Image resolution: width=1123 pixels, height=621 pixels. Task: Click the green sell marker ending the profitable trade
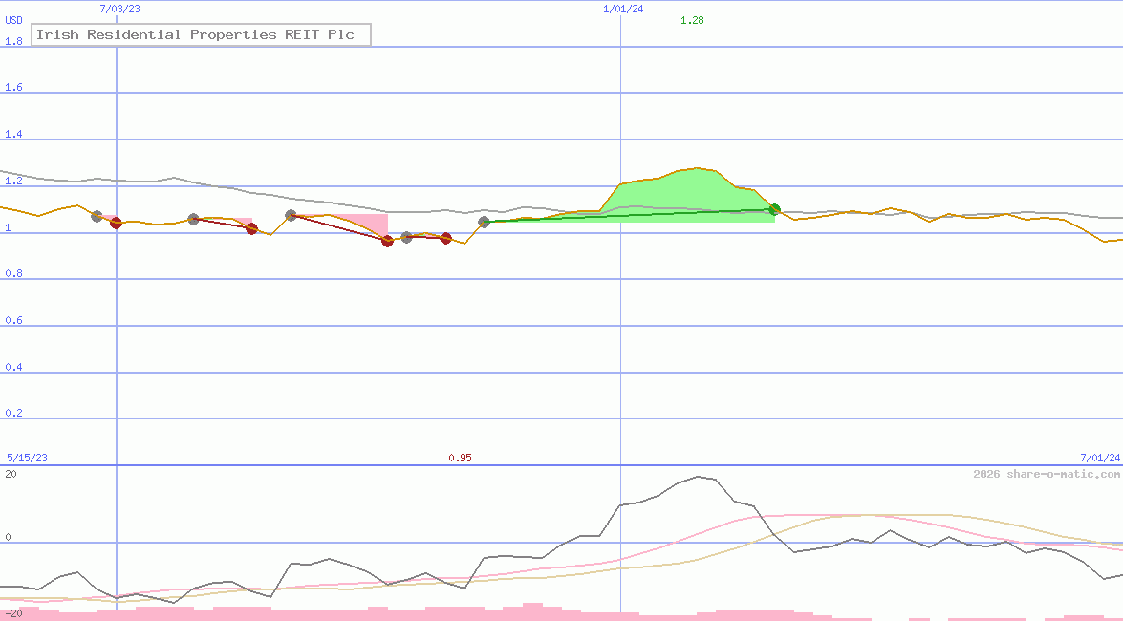(x=774, y=210)
